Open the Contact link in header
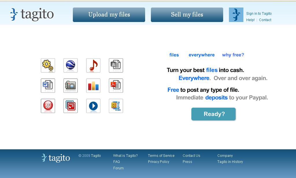296x178 pixels. (265, 20)
